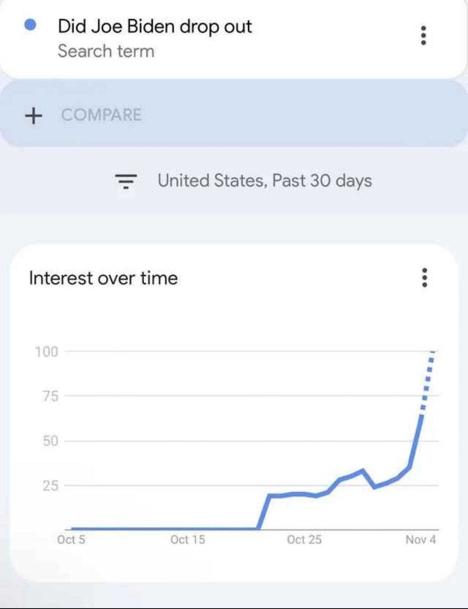Click the "Interest over time" heading
Viewport: 468px width, 609px height.
click(103, 278)
